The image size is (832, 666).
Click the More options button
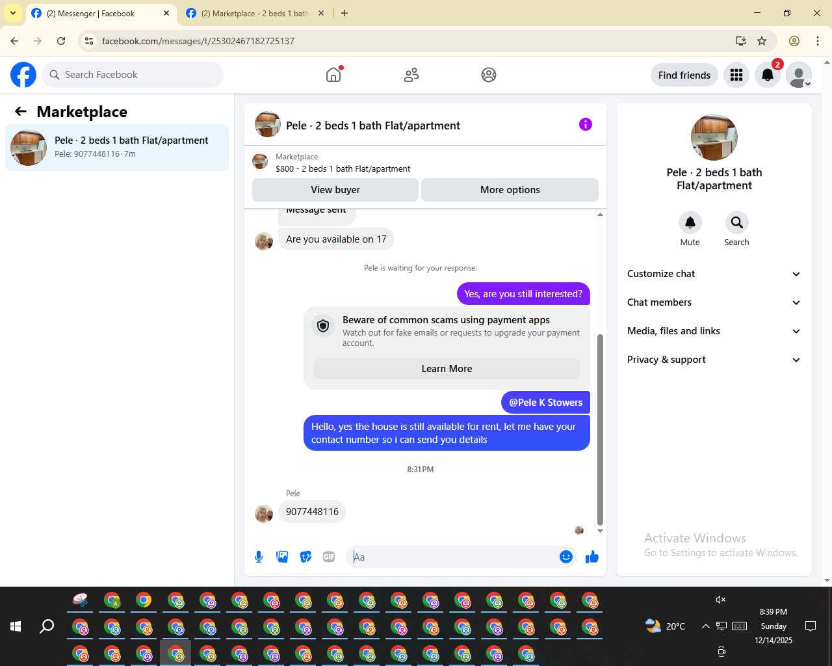coord(510,190)
